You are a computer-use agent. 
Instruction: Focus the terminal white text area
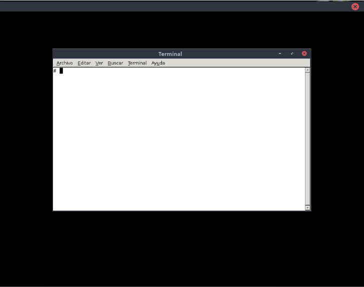tap(179, 139)
